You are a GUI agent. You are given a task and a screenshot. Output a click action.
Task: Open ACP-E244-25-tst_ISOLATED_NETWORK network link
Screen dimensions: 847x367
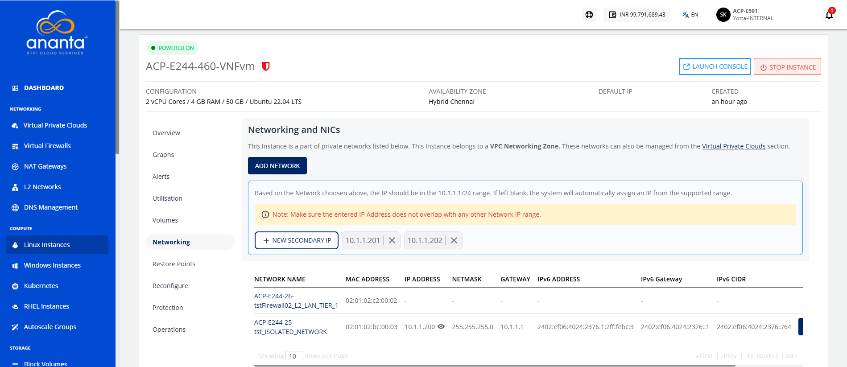(x=290, y=327)
